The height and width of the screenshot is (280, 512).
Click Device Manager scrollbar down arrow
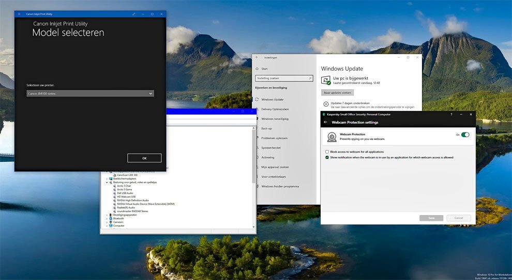click(x=254, y=226)
